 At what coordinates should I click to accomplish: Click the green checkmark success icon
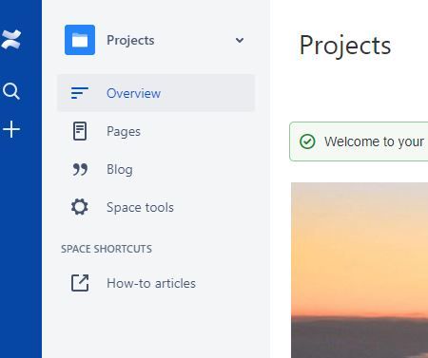(307, 141)
